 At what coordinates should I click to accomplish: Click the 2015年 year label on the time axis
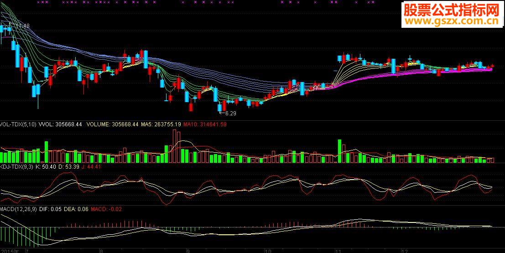pos(10,251)
